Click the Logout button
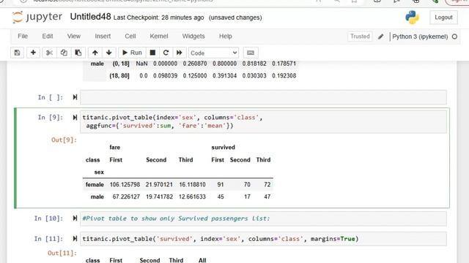 (443, 18)
